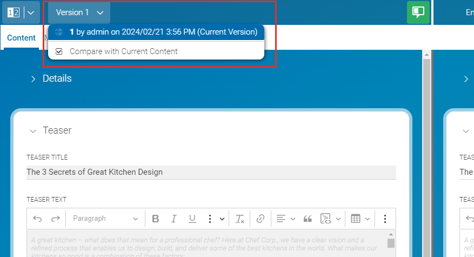
Task: Open the code block dropdown arrow
Action: click(x=338, y=219)
